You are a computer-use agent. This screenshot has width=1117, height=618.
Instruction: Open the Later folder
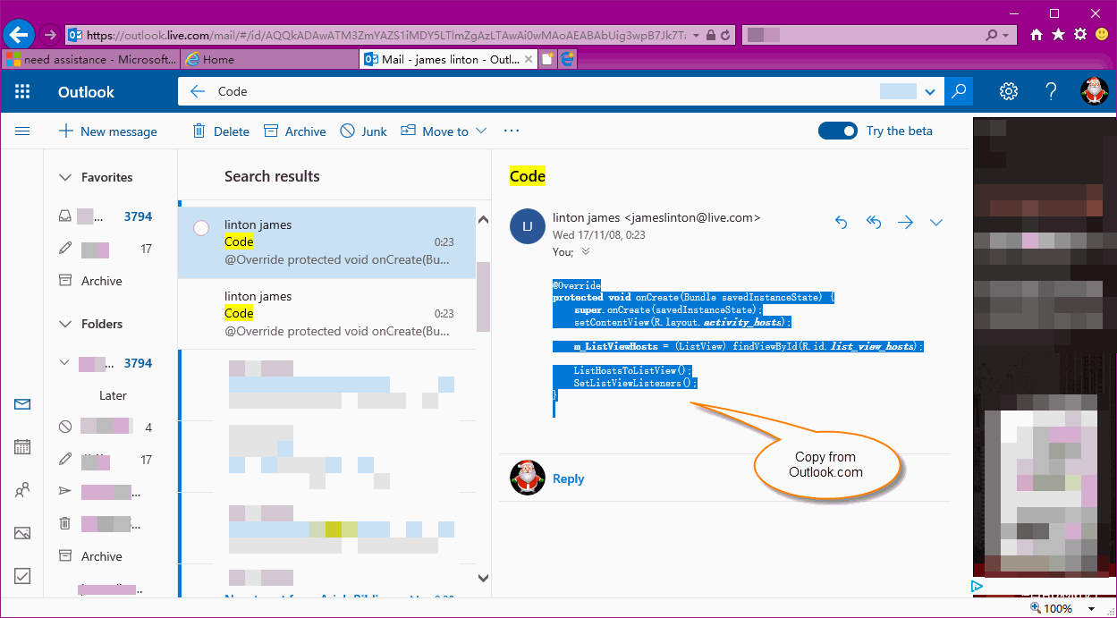click(113, 395)
